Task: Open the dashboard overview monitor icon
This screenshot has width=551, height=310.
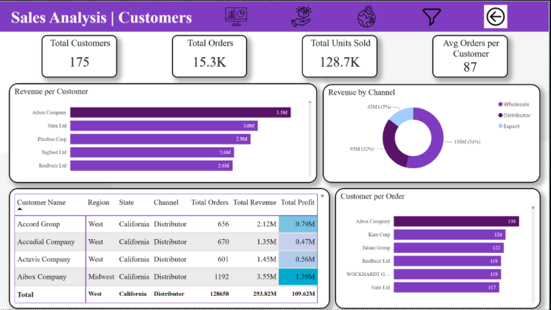Action: (236, 16)
